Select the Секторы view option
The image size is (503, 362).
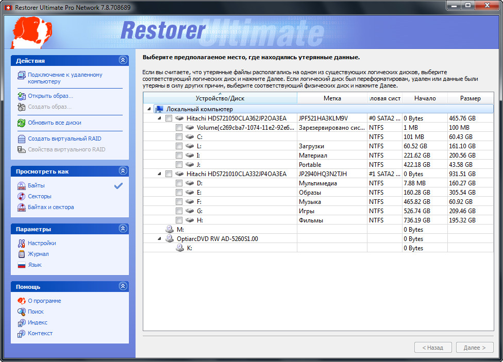pyautogui.click(x=39, y=197)
